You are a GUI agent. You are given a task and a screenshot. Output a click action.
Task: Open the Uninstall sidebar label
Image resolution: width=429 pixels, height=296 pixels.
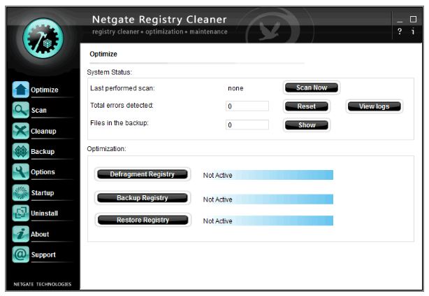coord(44,213)
